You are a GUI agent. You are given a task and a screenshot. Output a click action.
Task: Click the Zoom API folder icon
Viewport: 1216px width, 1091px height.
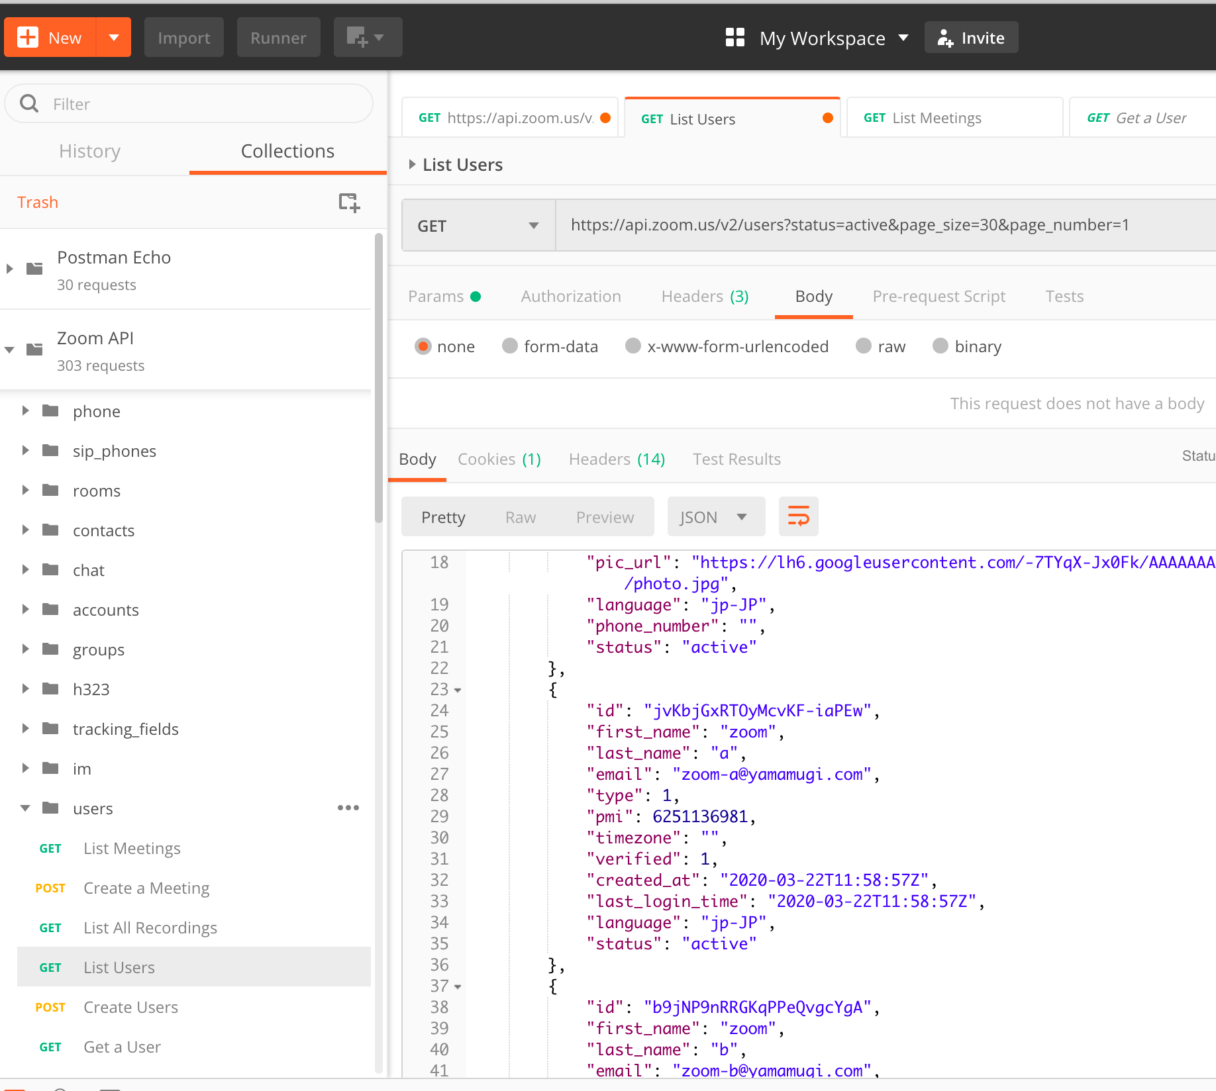pyautogui.click(x=34, y=350)
